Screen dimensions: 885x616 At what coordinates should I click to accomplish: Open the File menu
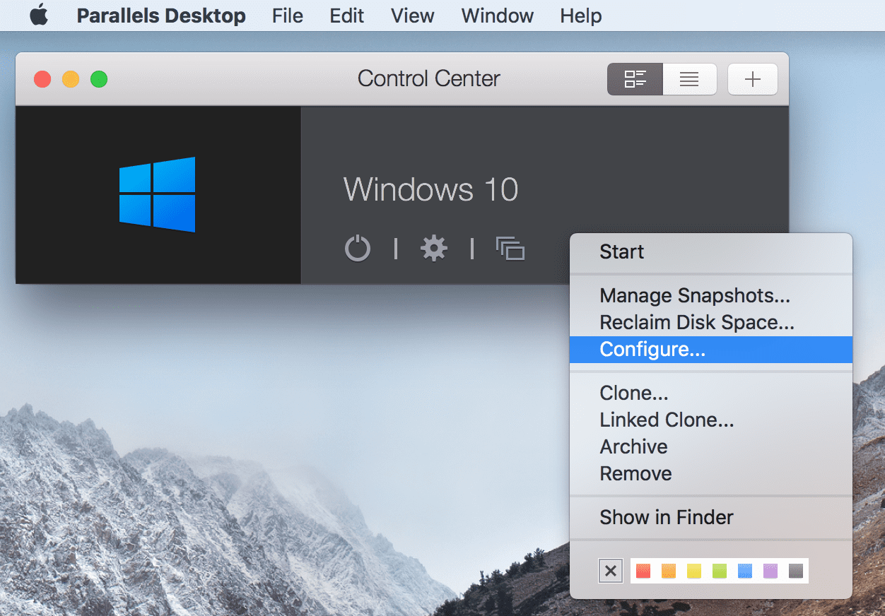tap(288, 16)
